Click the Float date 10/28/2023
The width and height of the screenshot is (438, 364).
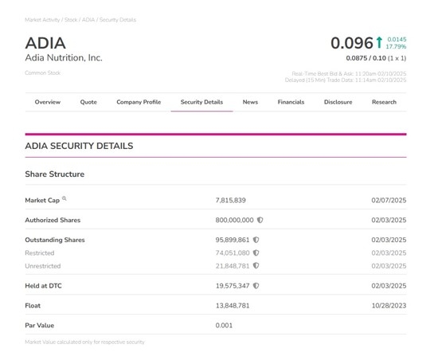pyautogui.click(x=389, y=306)
